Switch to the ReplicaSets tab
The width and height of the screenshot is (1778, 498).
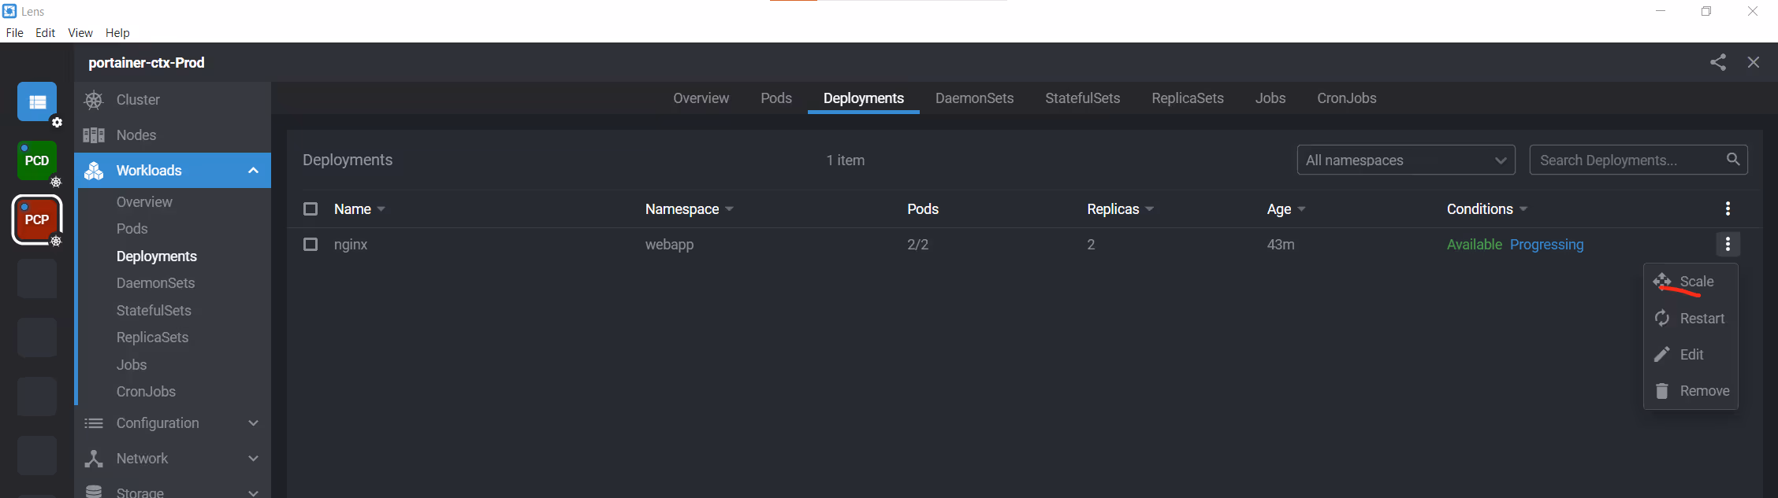pos(1188,98)
